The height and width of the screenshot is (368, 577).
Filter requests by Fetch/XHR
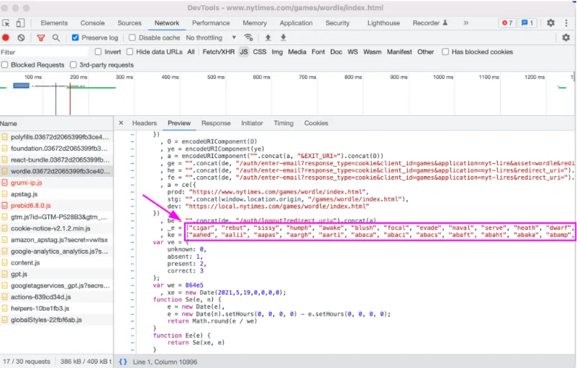[x=219, y=52]
